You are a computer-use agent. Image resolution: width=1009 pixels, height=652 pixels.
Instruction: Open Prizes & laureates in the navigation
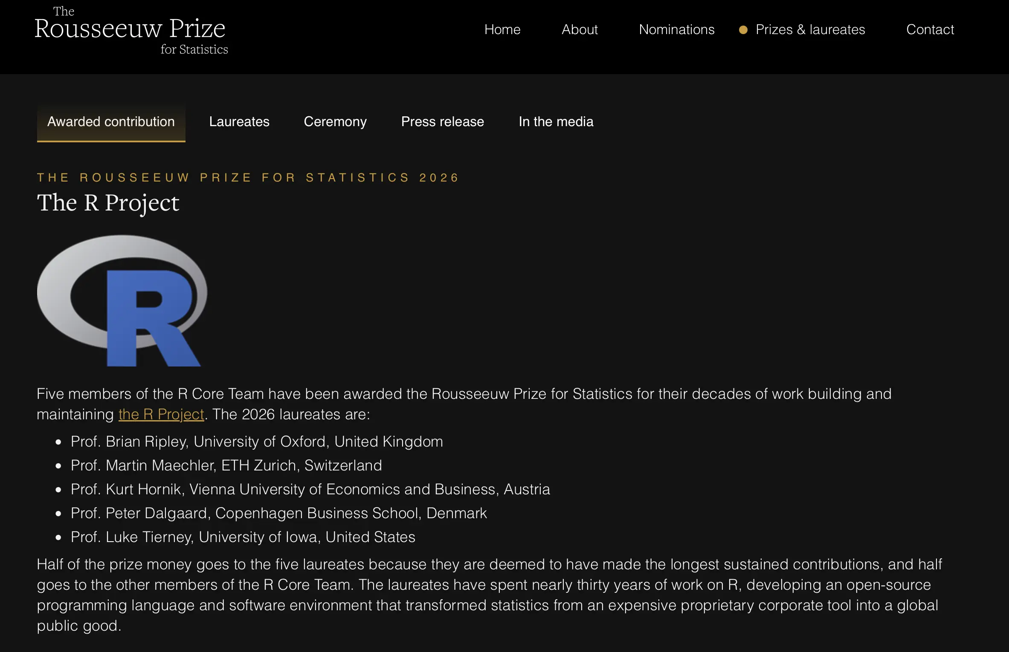tap(810, 29)
